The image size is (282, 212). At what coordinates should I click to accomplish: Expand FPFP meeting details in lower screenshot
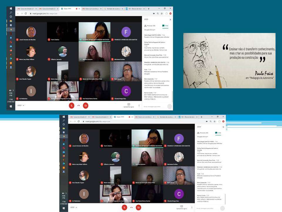(74, 208)
